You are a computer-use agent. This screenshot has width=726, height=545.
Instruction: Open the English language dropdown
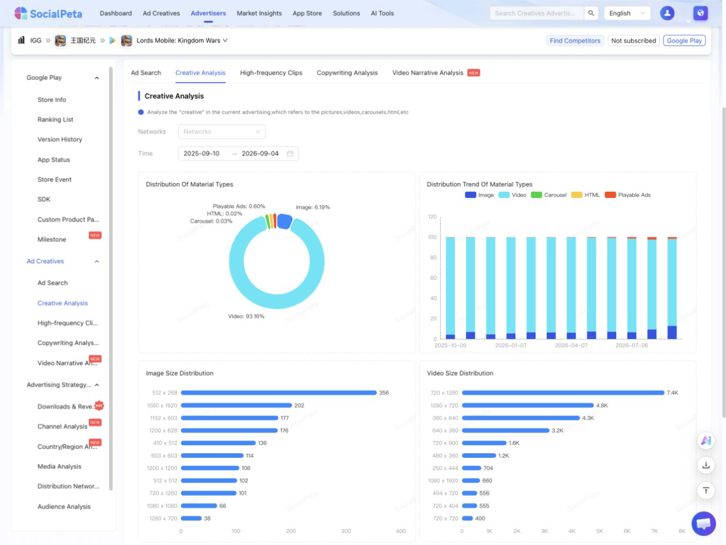pyautogui.click(x=627, y=13)
